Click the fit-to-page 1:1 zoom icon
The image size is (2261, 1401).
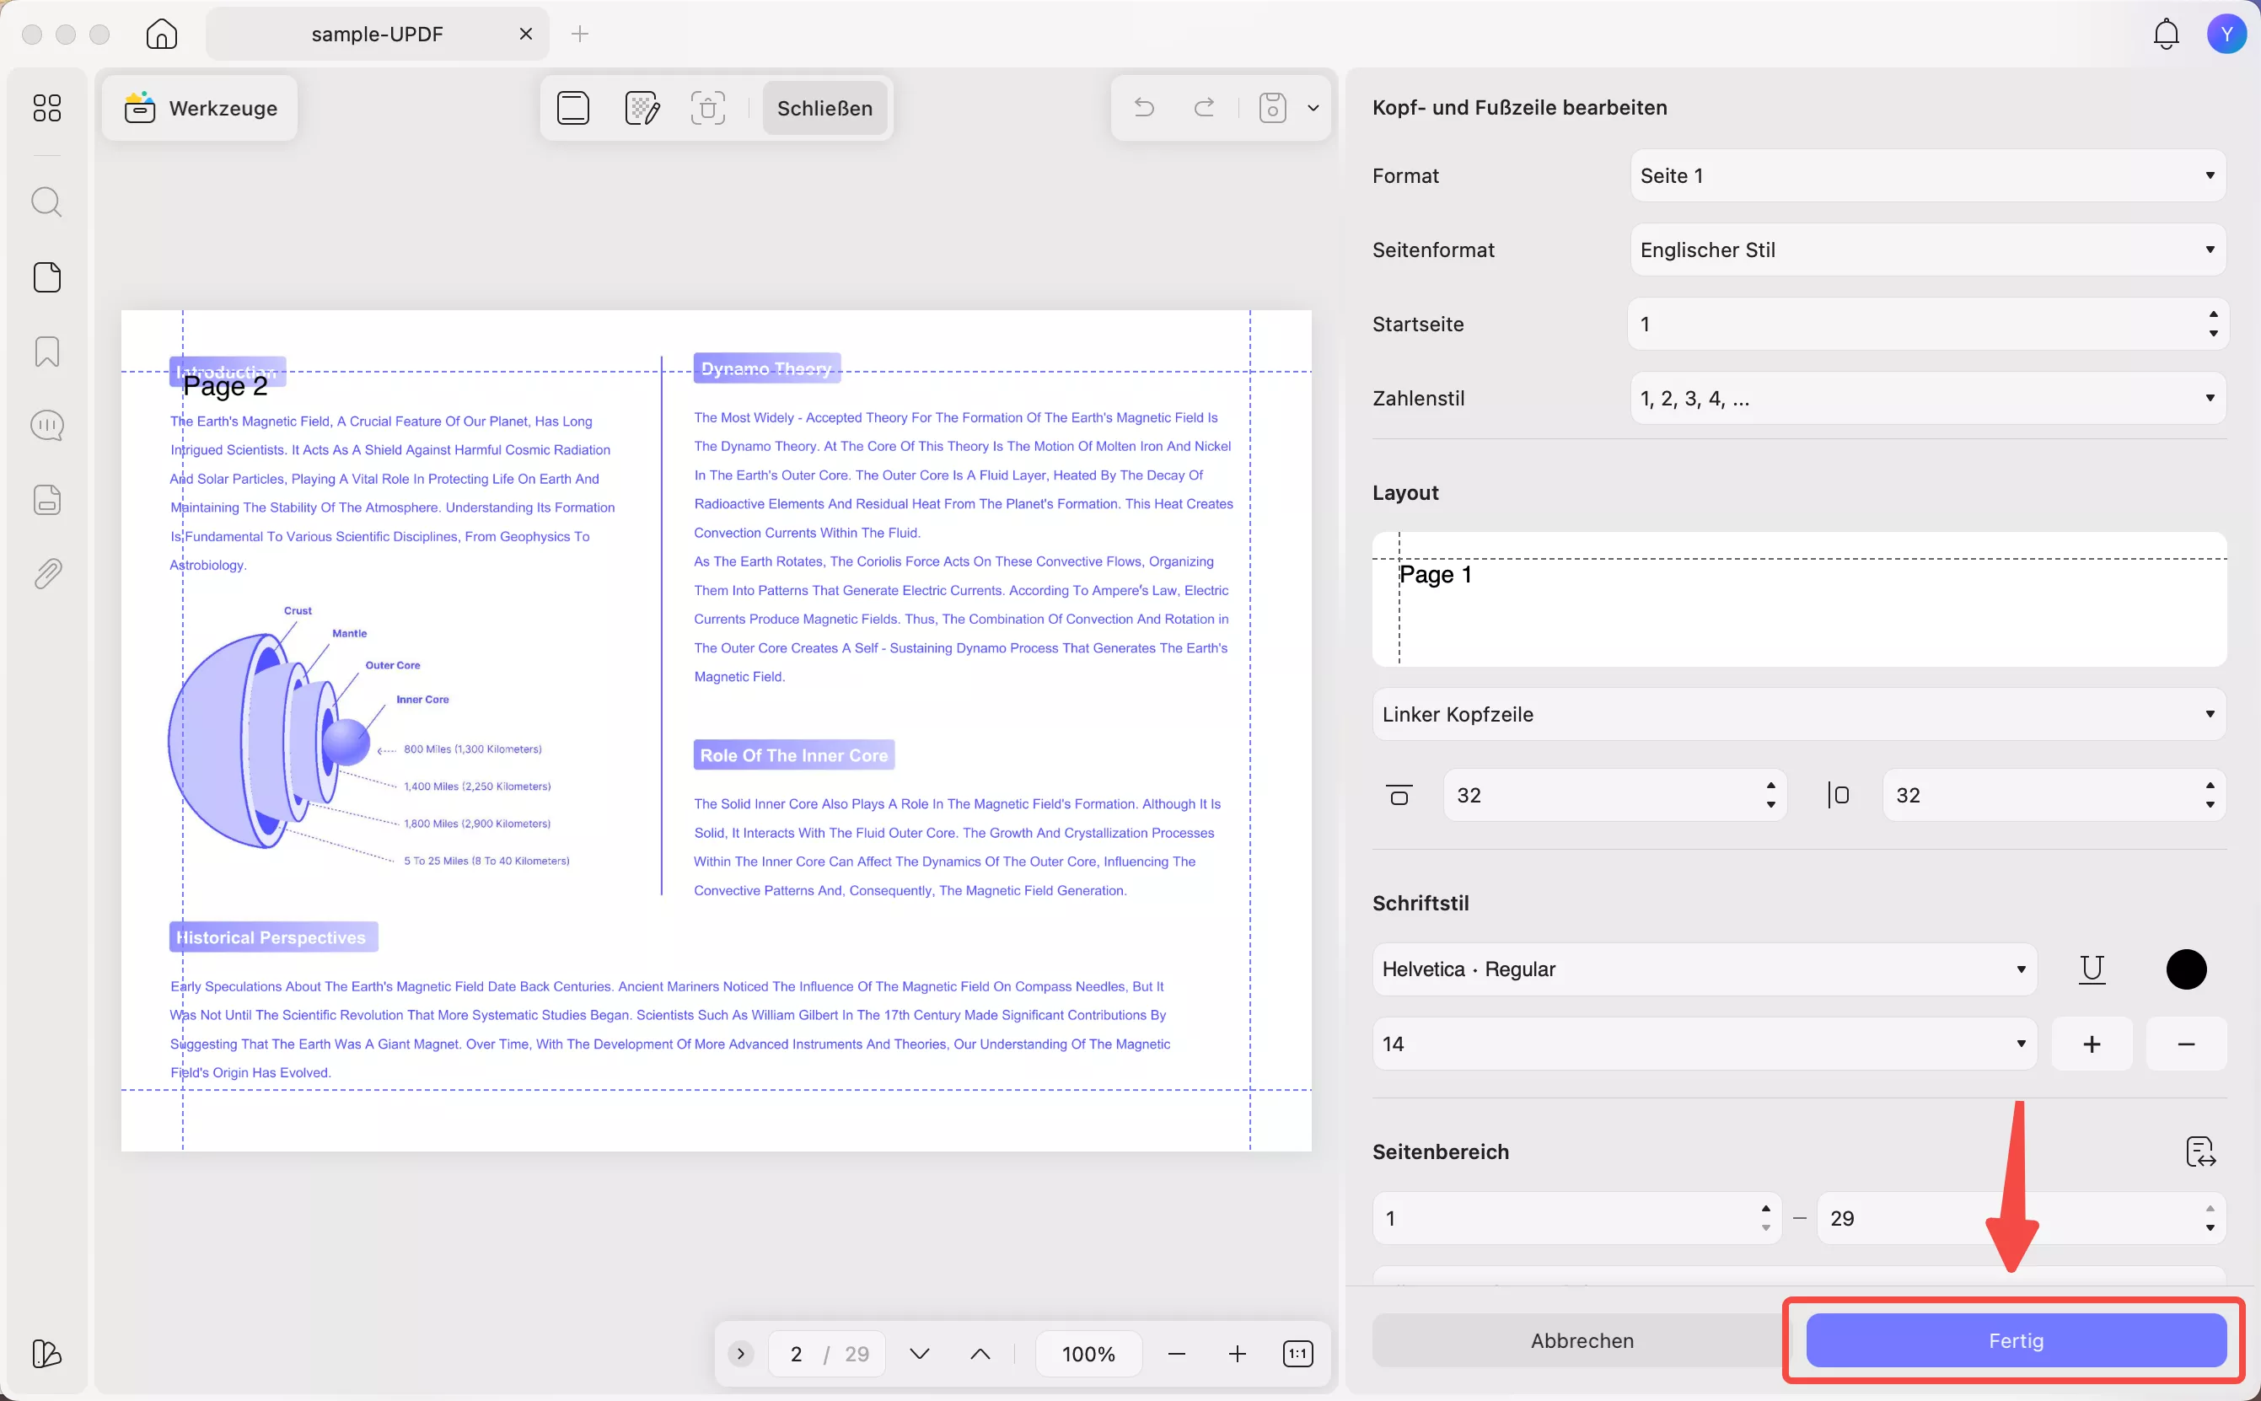point(1298,1353)
